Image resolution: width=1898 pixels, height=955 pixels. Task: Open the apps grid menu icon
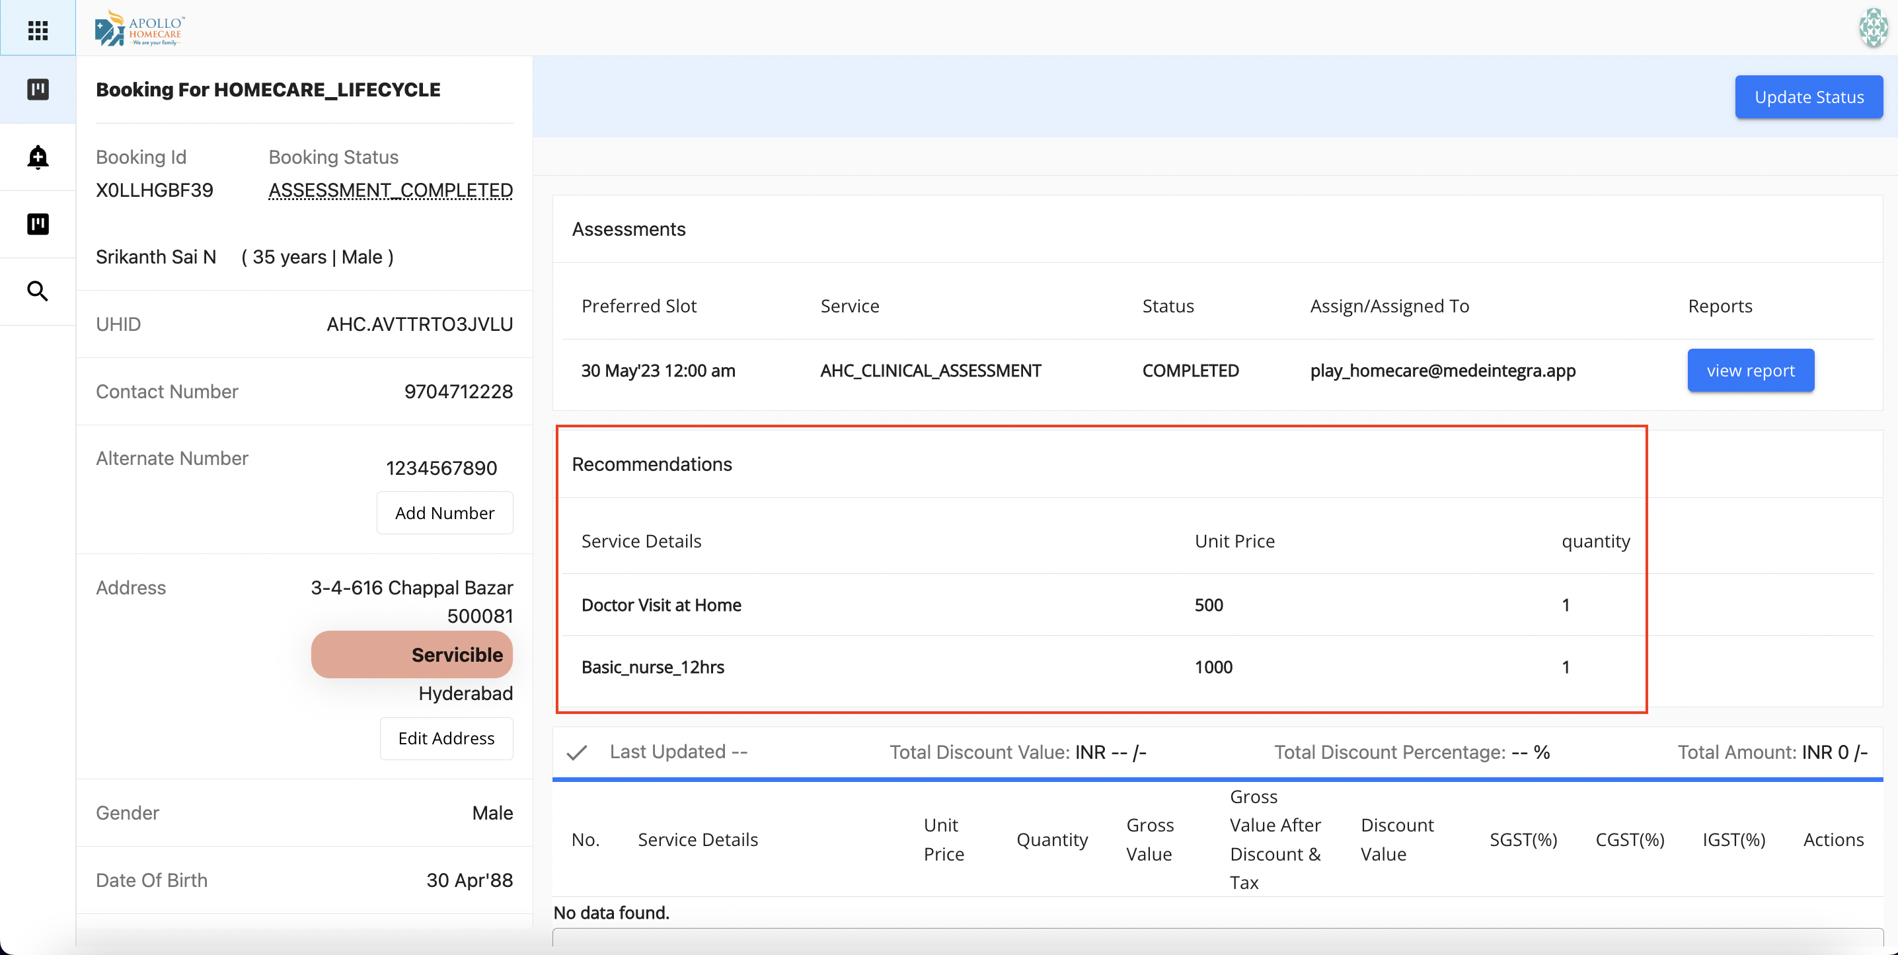[x=38, y=30]
